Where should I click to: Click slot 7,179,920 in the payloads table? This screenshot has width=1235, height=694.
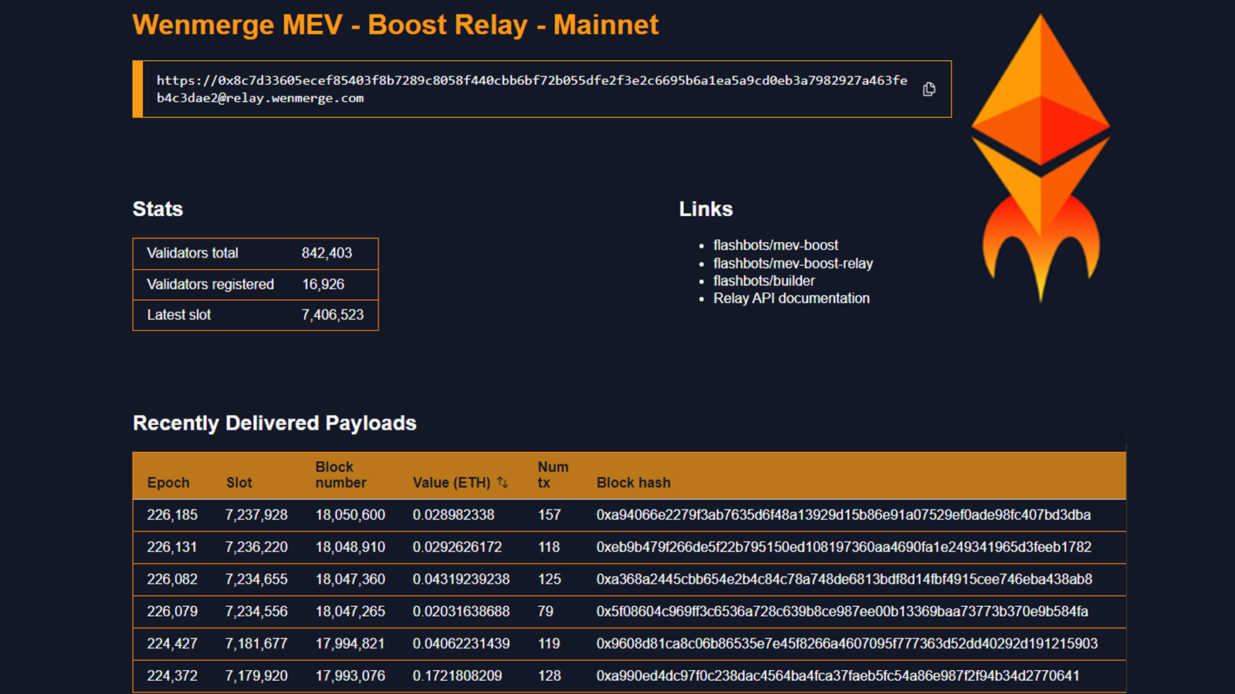tap(256, 676)
